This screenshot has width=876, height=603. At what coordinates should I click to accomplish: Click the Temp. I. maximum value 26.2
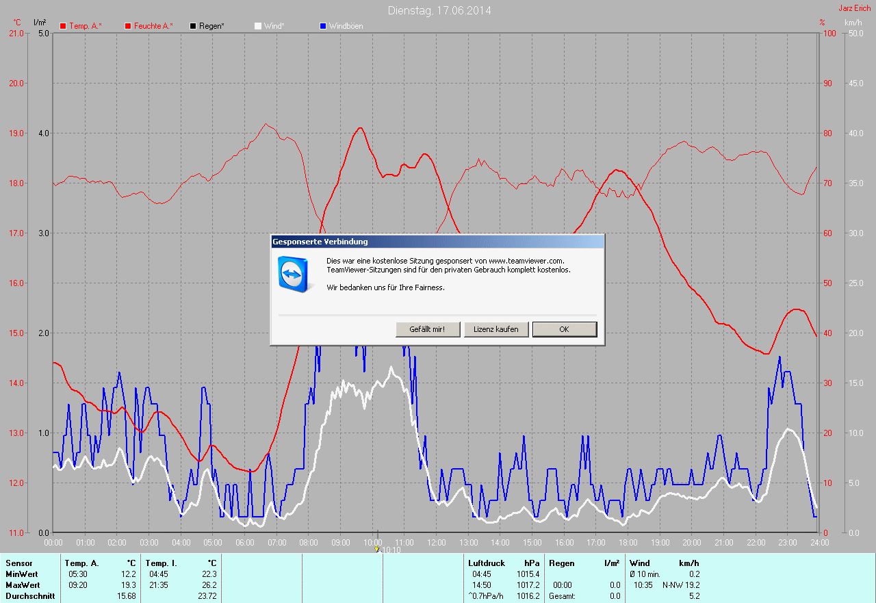click(x=209, y=585)
